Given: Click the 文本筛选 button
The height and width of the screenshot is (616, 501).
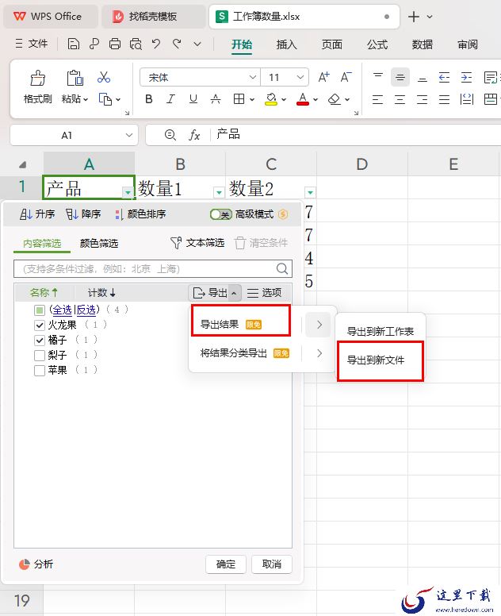Looking at the screenshot, I should tap(197, 243).
